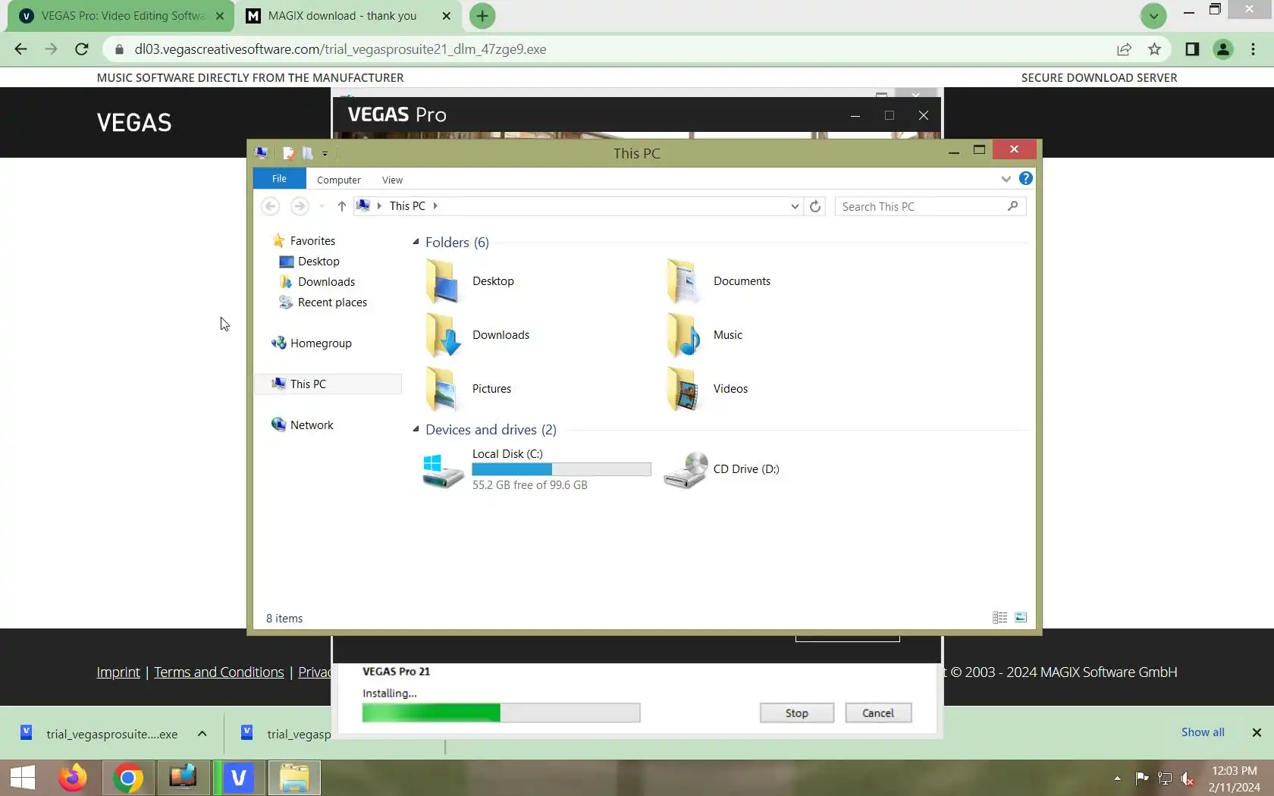
Task: Click the Explorer back arrow
Action: pos(271,206)
